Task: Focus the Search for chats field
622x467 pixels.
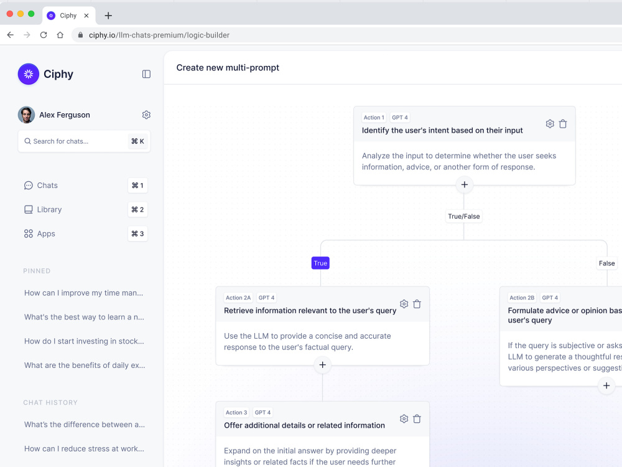Action: click(84, 141)
